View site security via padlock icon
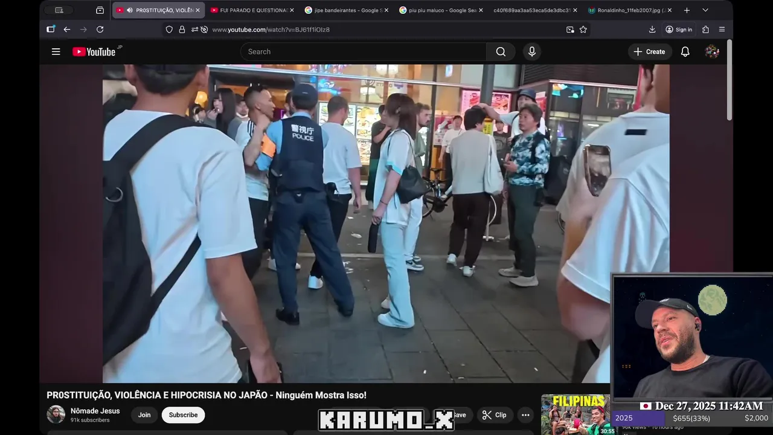The height and width of the screenshot is (435, 773). click(182, 30)
